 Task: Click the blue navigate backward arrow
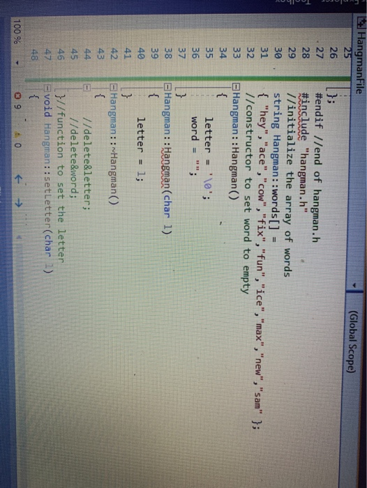19,178
